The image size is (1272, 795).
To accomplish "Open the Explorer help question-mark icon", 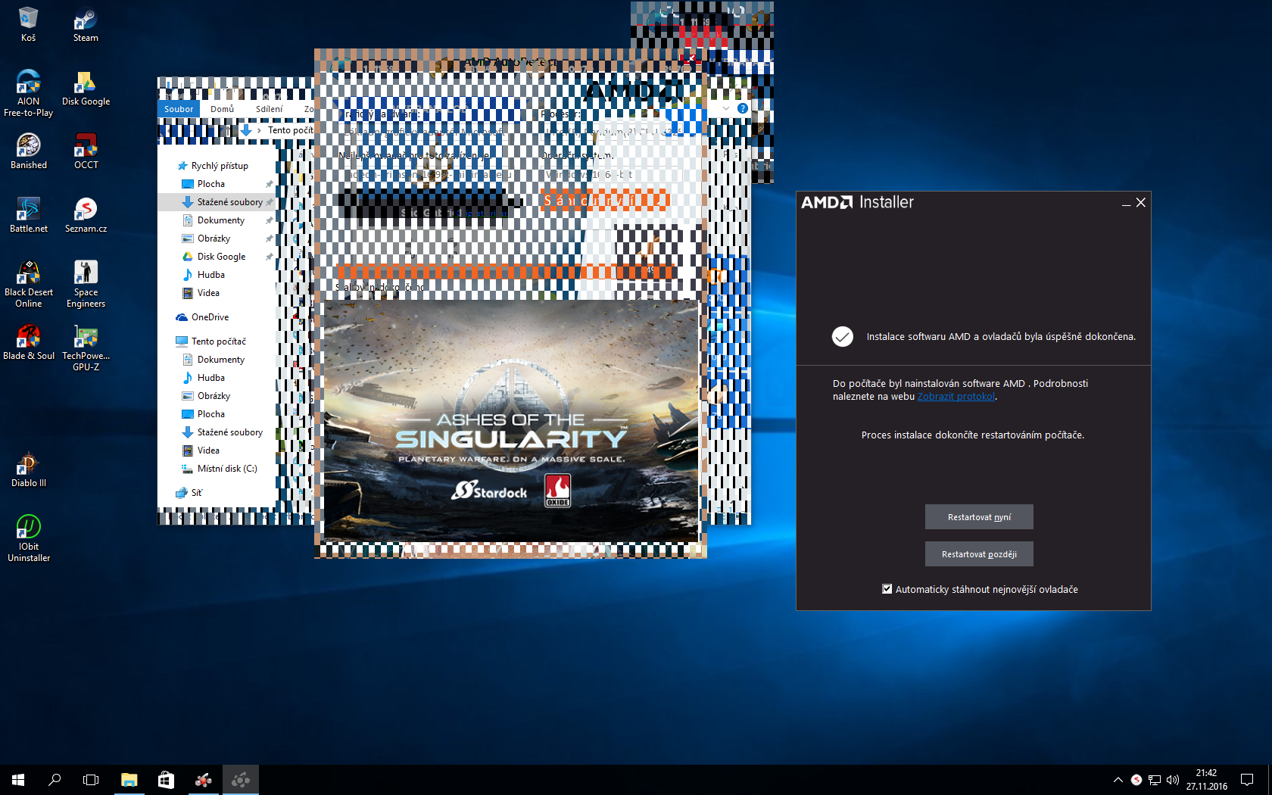I will pos(743,108).
